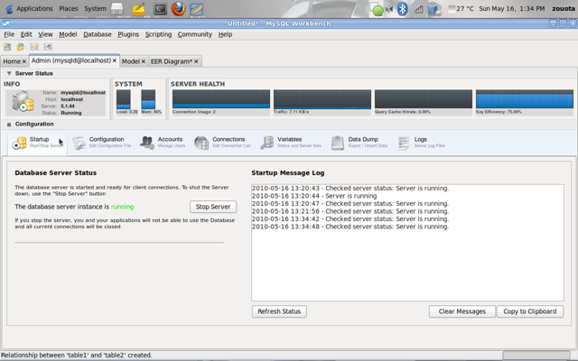Click the log line "Server is running" at 13:20:44

click(x=314, y=196)
